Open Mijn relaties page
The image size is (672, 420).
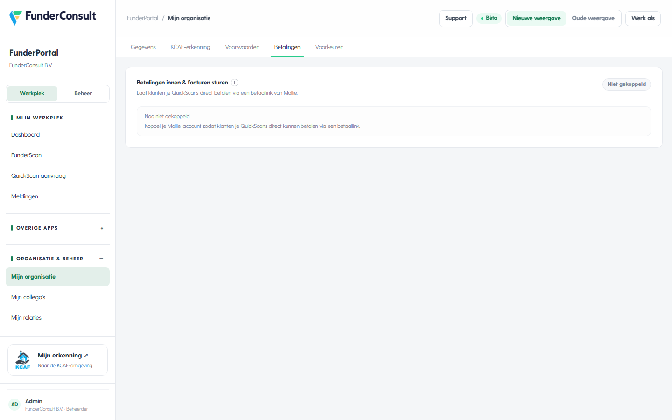click(x=57, y=318)
